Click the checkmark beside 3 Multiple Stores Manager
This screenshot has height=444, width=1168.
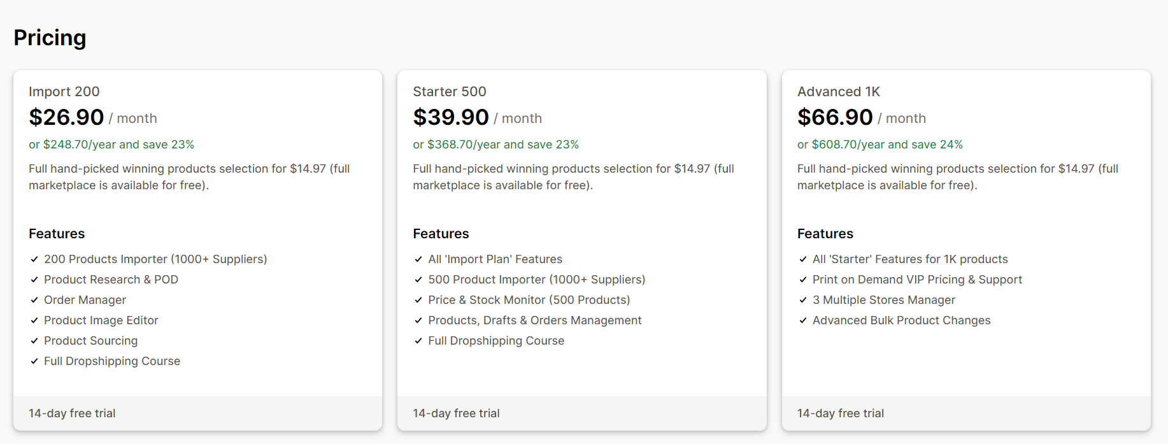click(803, 300)
